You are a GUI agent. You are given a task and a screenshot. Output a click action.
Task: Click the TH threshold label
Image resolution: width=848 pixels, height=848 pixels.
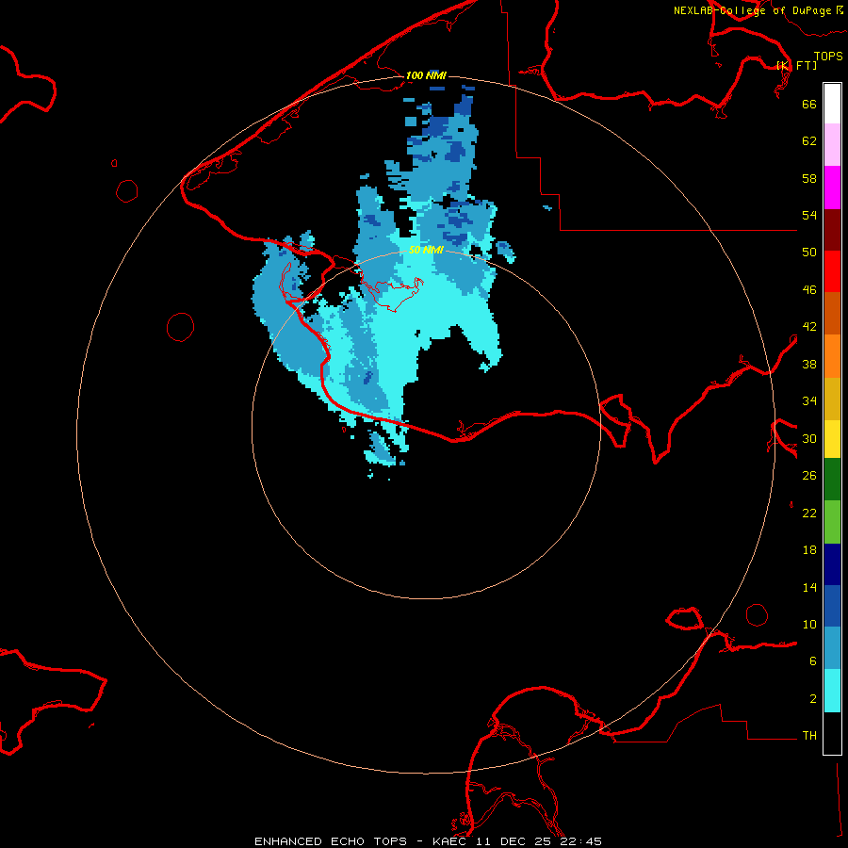pyautogui.click(x=809, y=736)
